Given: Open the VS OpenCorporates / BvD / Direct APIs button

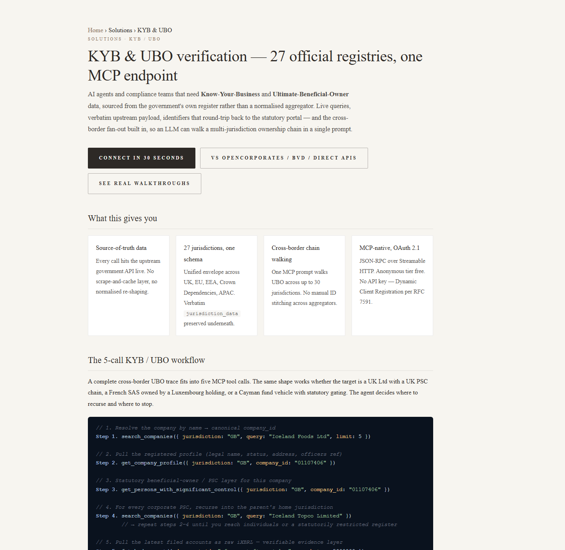Looking at the screenshot, I should (284, 158).
